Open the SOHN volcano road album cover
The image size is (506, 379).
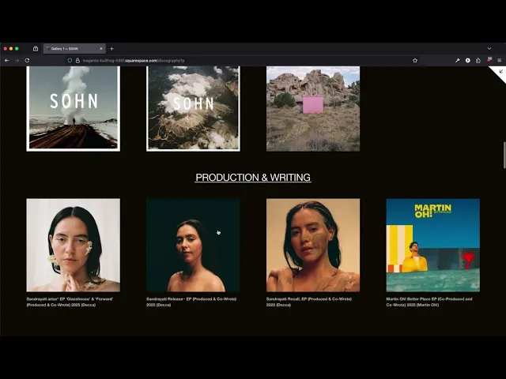pyautogui.click(x=74, y=109)
